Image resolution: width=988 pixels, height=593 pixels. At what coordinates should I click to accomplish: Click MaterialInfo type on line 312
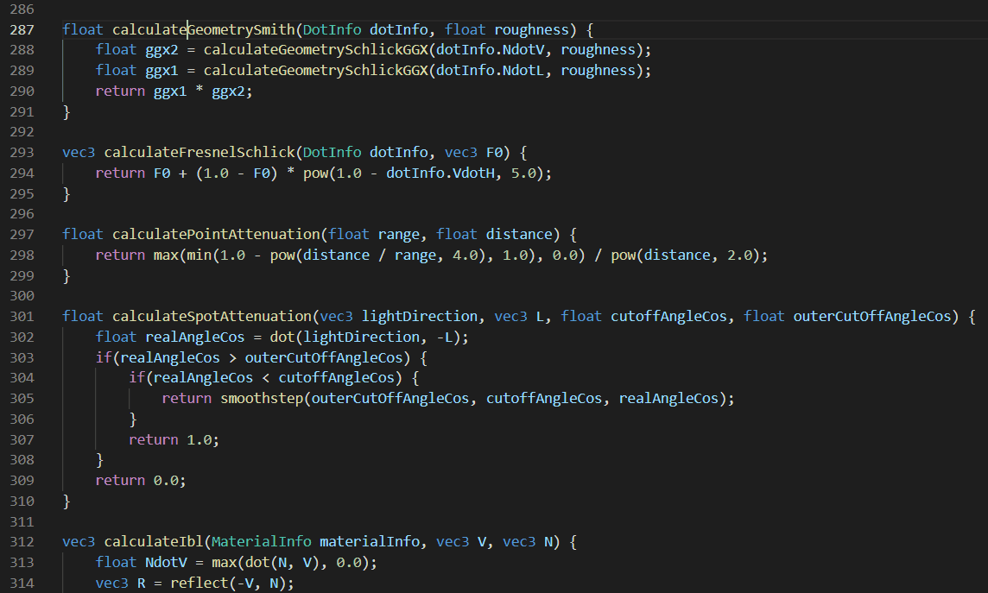[262, 541]
